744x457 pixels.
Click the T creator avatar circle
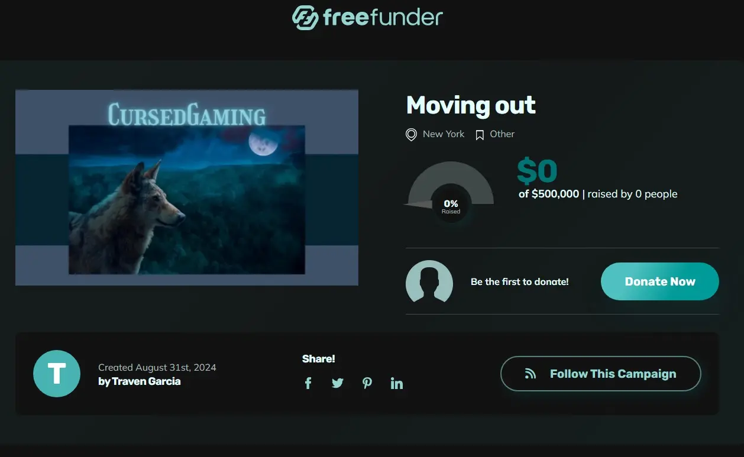click(x=57, y=374)
